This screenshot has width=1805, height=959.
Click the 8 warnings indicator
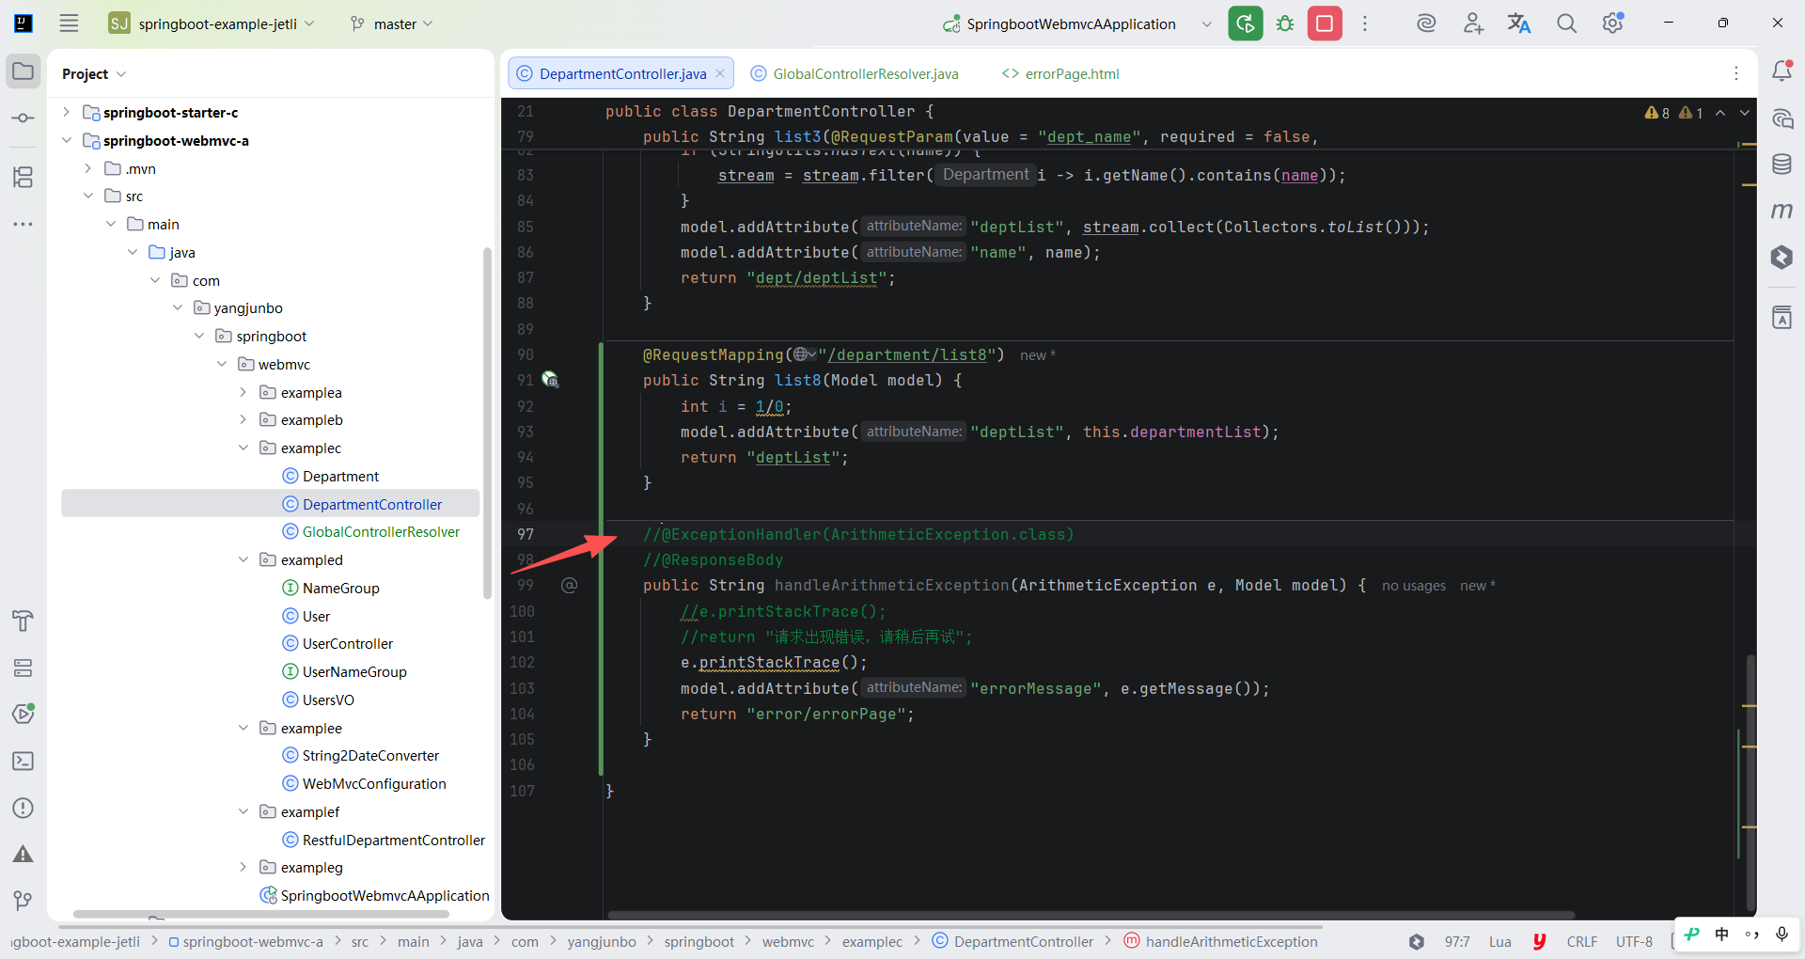(x=1657, y=113)
